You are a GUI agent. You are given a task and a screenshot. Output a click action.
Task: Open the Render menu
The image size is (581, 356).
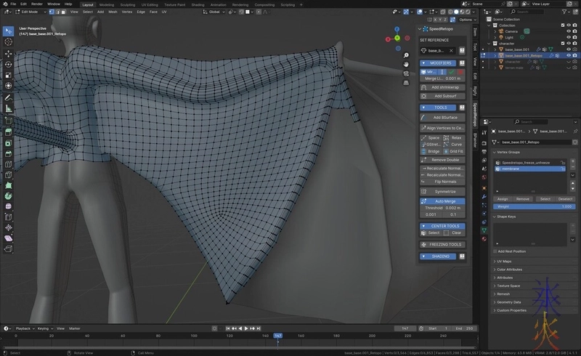(38, 4)
